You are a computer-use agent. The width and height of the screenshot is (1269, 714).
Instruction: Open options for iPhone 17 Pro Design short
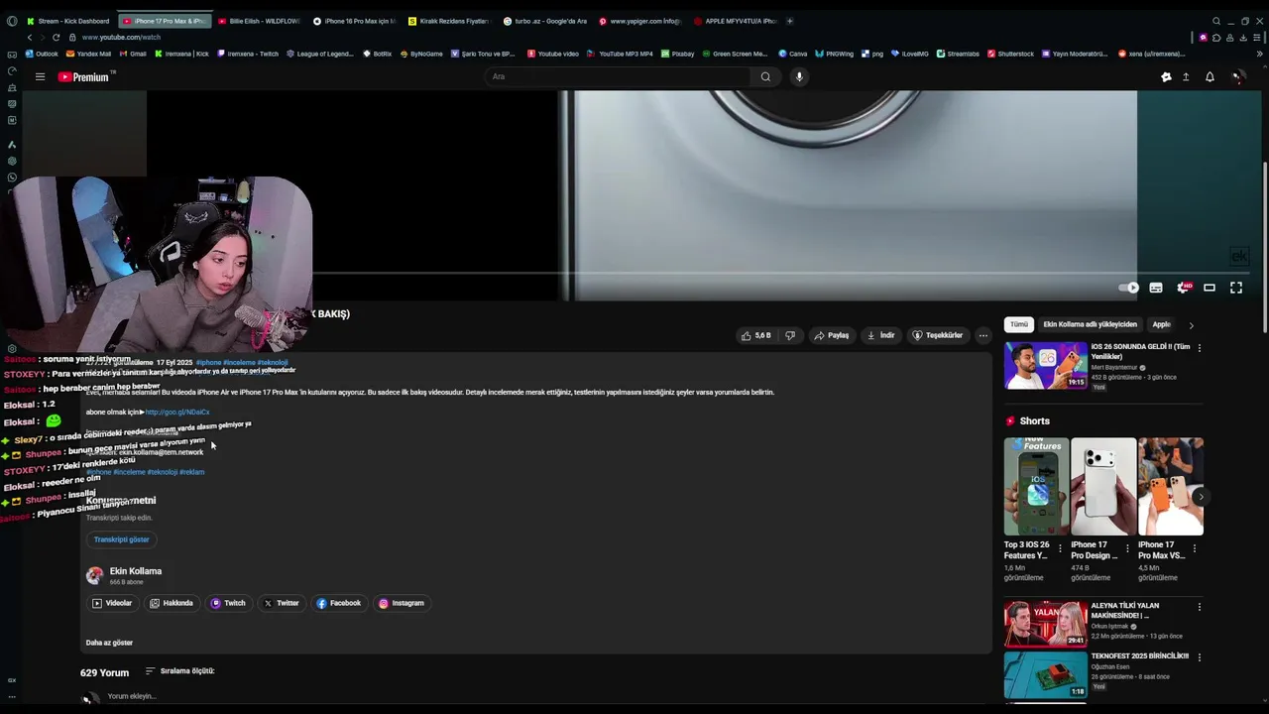tap(1127, 548)
